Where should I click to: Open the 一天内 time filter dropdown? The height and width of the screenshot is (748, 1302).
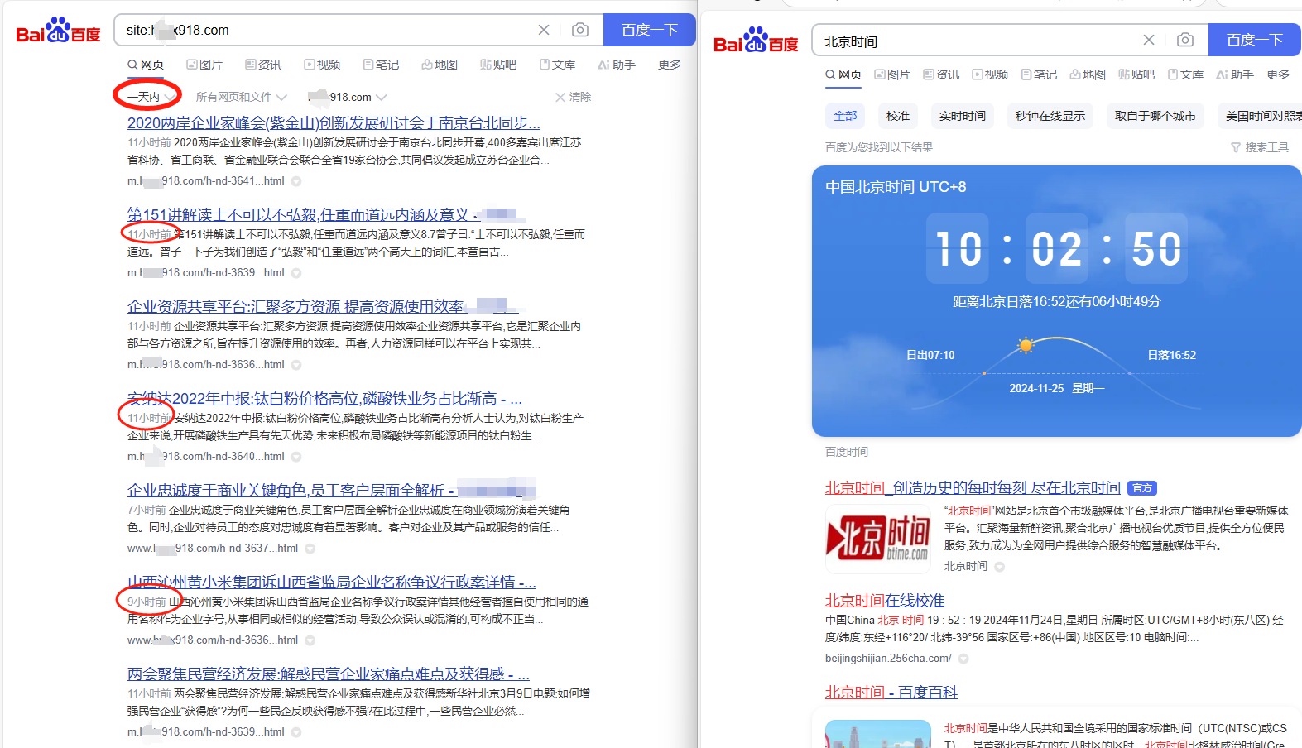(151, 97)
